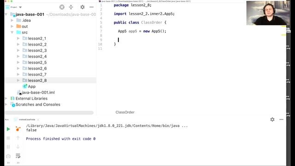Image resolution: width=295 pixels, height=166 pixels.
Task: Click the down-arrow stack trace icon
Action: 18,147
